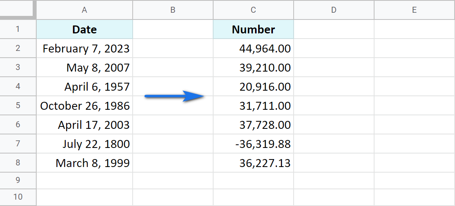Select cell showing 44,964.00
The image size is (455, 206).
pyautogui.click(x=253, y=48)
